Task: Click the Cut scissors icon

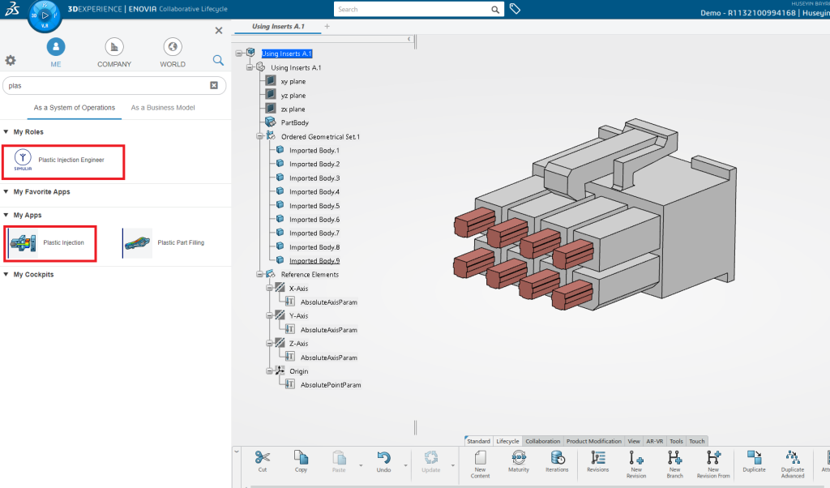Action: (262, 458)
